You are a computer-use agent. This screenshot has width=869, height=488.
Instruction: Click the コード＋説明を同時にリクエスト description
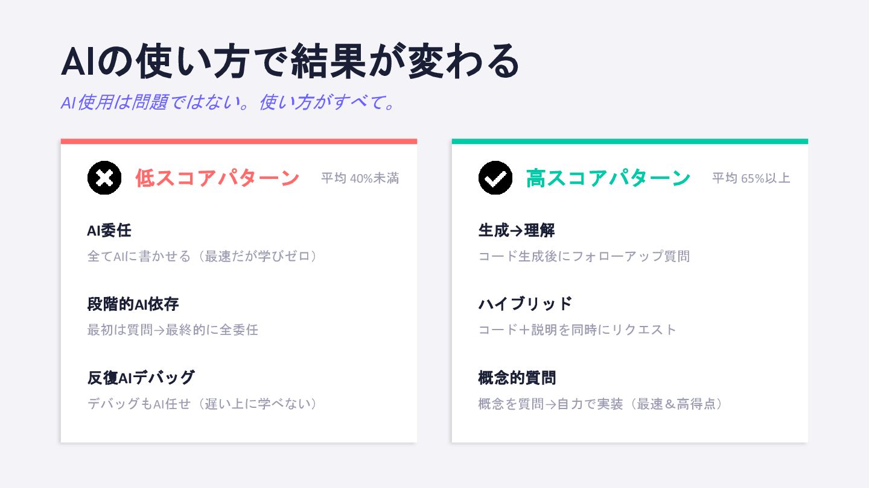[x=578, y=330]
